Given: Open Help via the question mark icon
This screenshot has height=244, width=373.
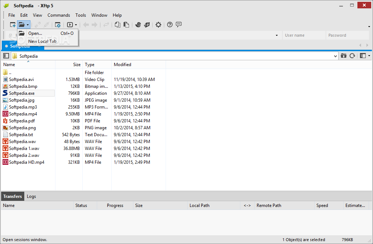Looking at the screenshot, I should (x=170, y=25).
